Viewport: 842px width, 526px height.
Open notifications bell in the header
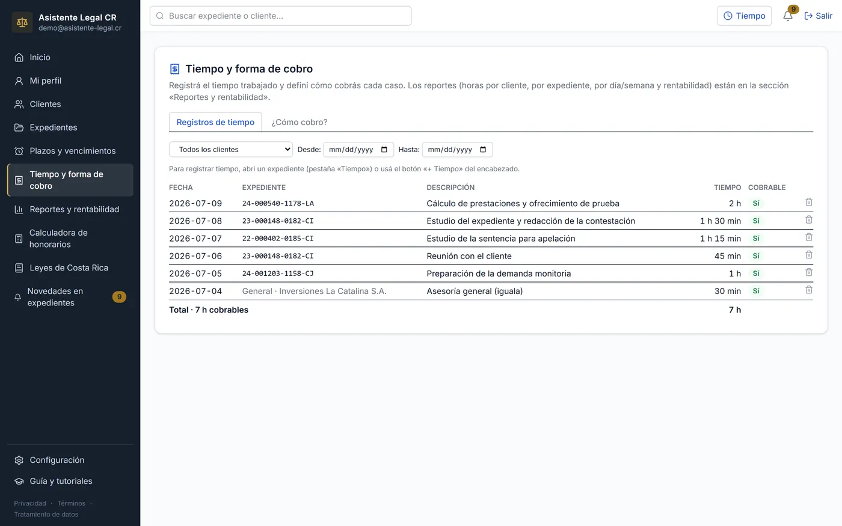click(788, 16)
